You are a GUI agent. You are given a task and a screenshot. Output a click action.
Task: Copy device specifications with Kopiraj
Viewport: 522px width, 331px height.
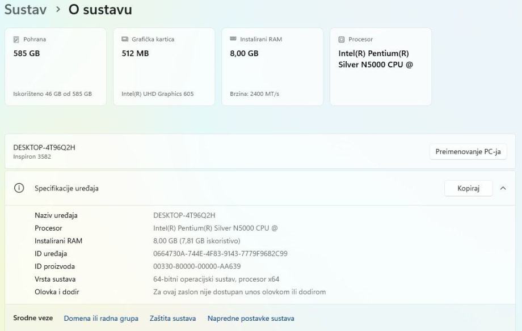[468, 188]
